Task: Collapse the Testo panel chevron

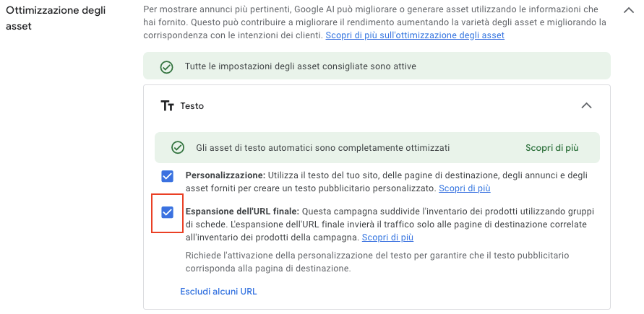Action: click(586, 106)
